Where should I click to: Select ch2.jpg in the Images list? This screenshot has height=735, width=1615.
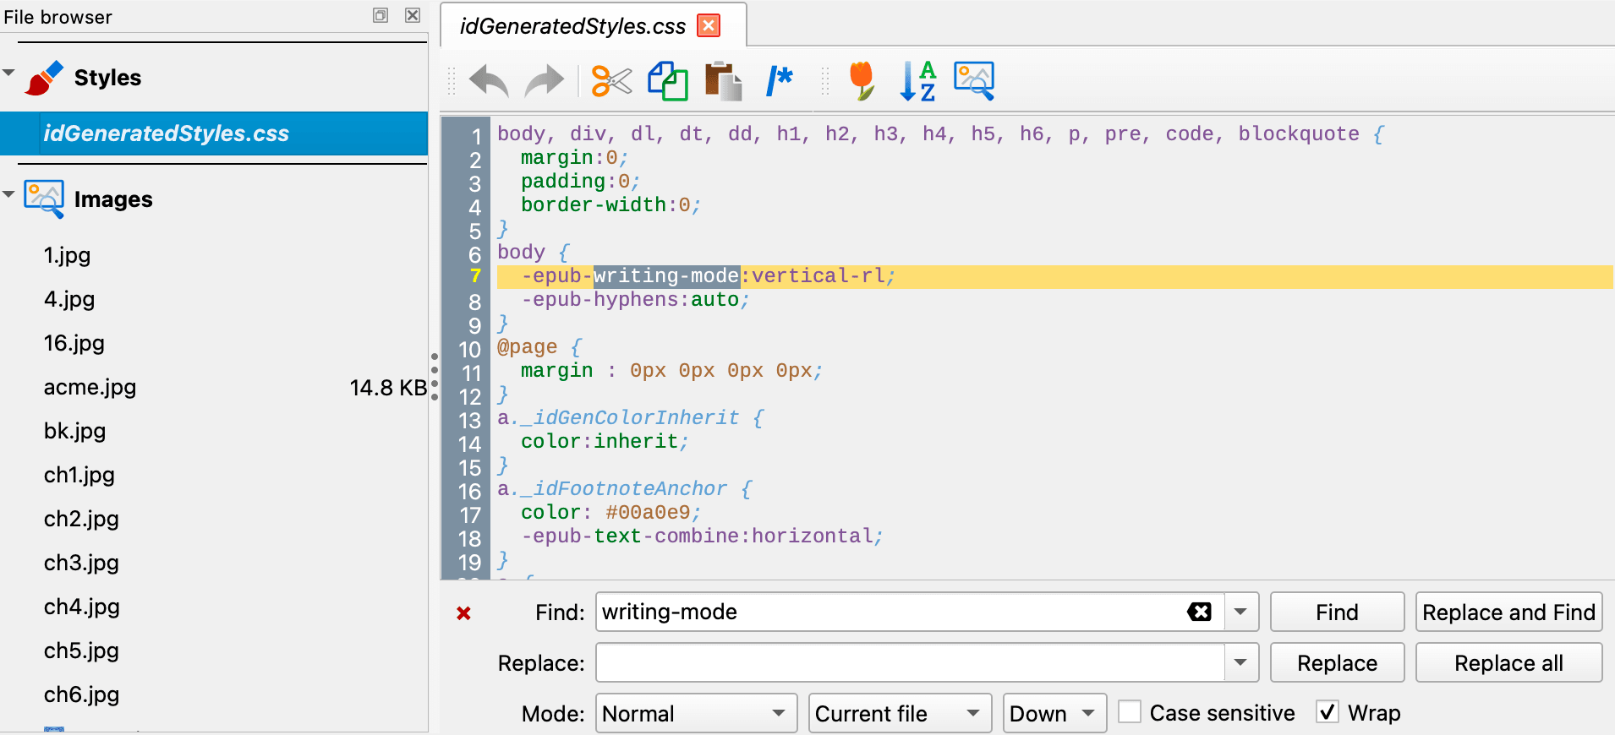pos(81,519)
